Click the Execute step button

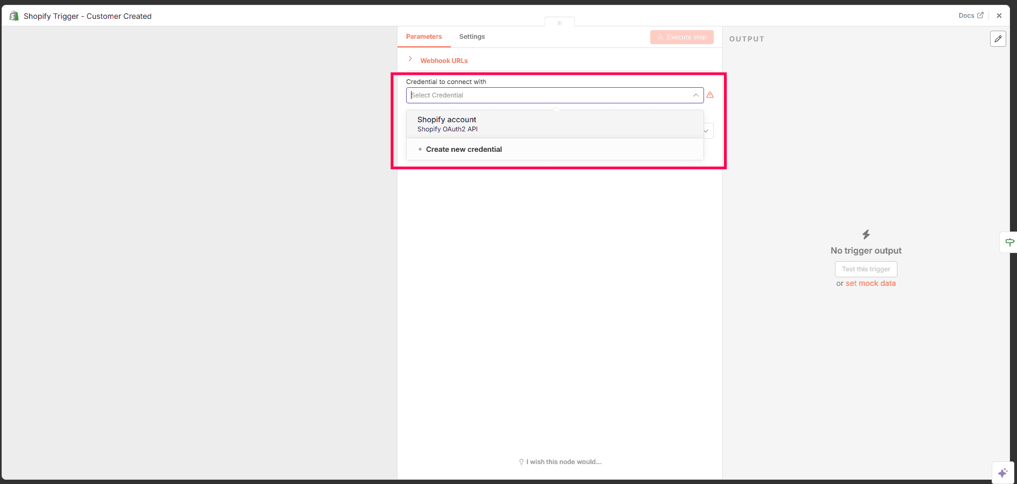pos(681,37)
